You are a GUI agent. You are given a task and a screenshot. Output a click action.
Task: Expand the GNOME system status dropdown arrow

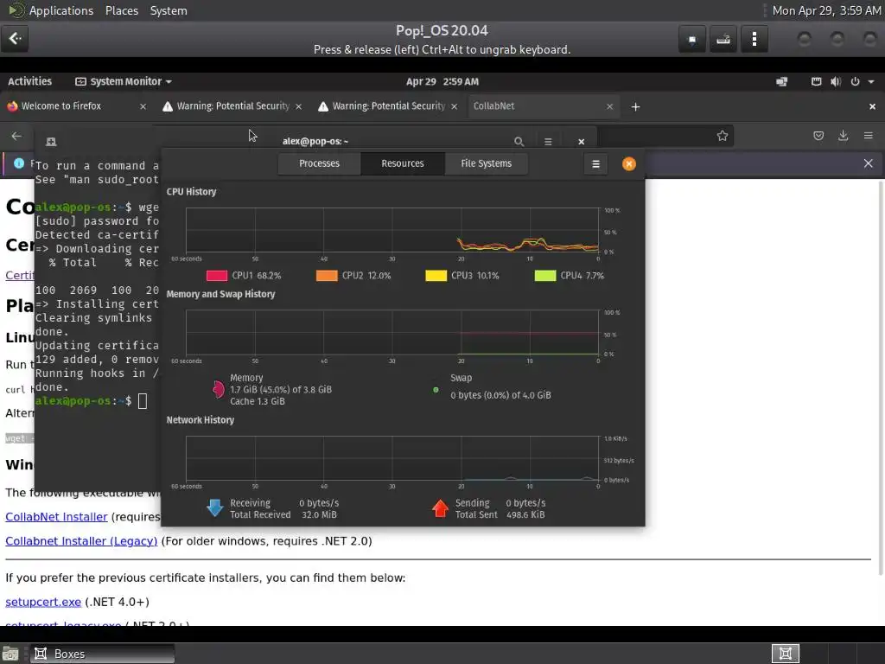coord(871,82)
